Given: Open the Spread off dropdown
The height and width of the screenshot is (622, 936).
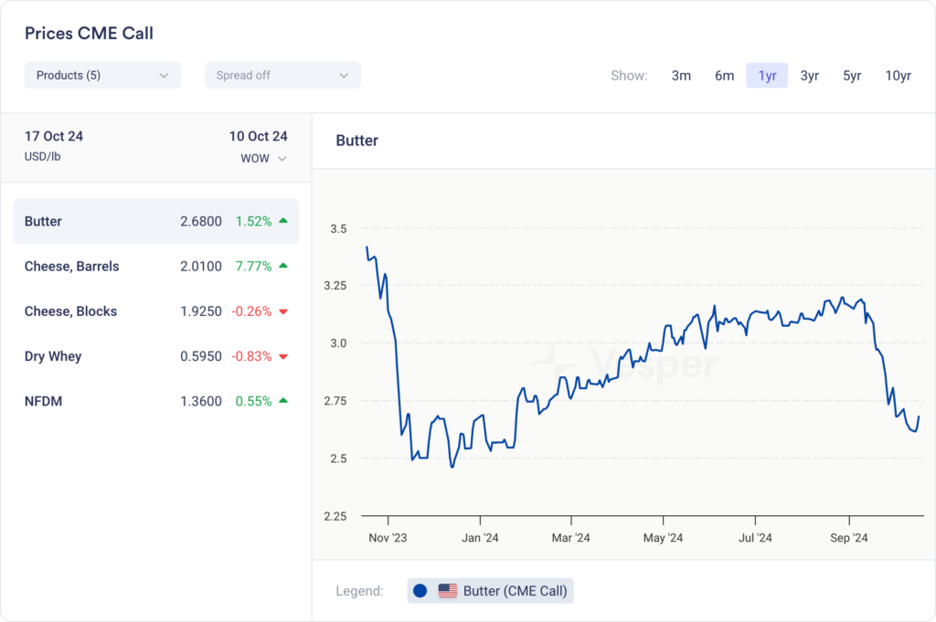Looking at the screenshot, I should tap(282, 75).
